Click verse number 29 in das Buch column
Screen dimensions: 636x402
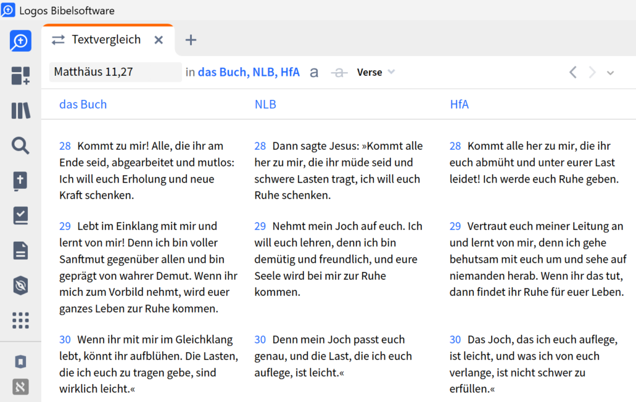pyautogui.click(x=65, y=226)
